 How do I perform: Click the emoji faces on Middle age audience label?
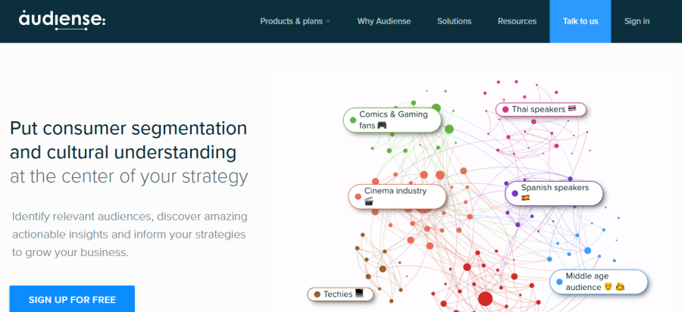[614, 287]
